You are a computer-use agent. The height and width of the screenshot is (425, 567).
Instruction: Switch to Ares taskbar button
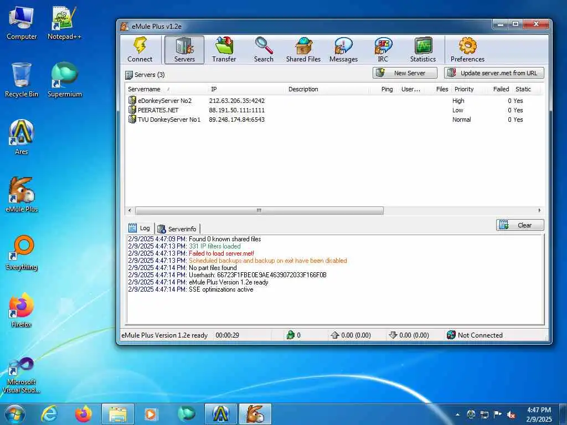(221, 414)
